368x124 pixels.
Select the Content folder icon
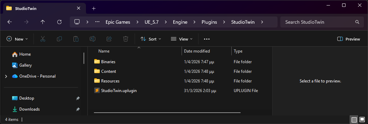click(97, 71)
